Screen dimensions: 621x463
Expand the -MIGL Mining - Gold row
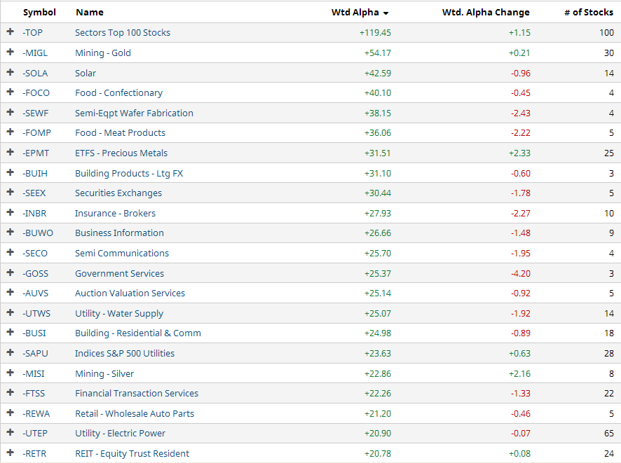(x=11, y=52)
